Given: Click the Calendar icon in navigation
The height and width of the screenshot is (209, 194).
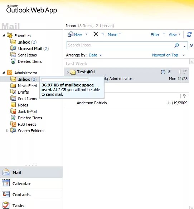Looking at the screenshot, I should point(6,183).
